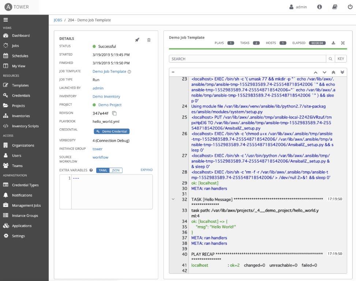Screen dimensions: 356x281
Task: Download the job output
Action: pyautogui.click(x=333, y=43)
